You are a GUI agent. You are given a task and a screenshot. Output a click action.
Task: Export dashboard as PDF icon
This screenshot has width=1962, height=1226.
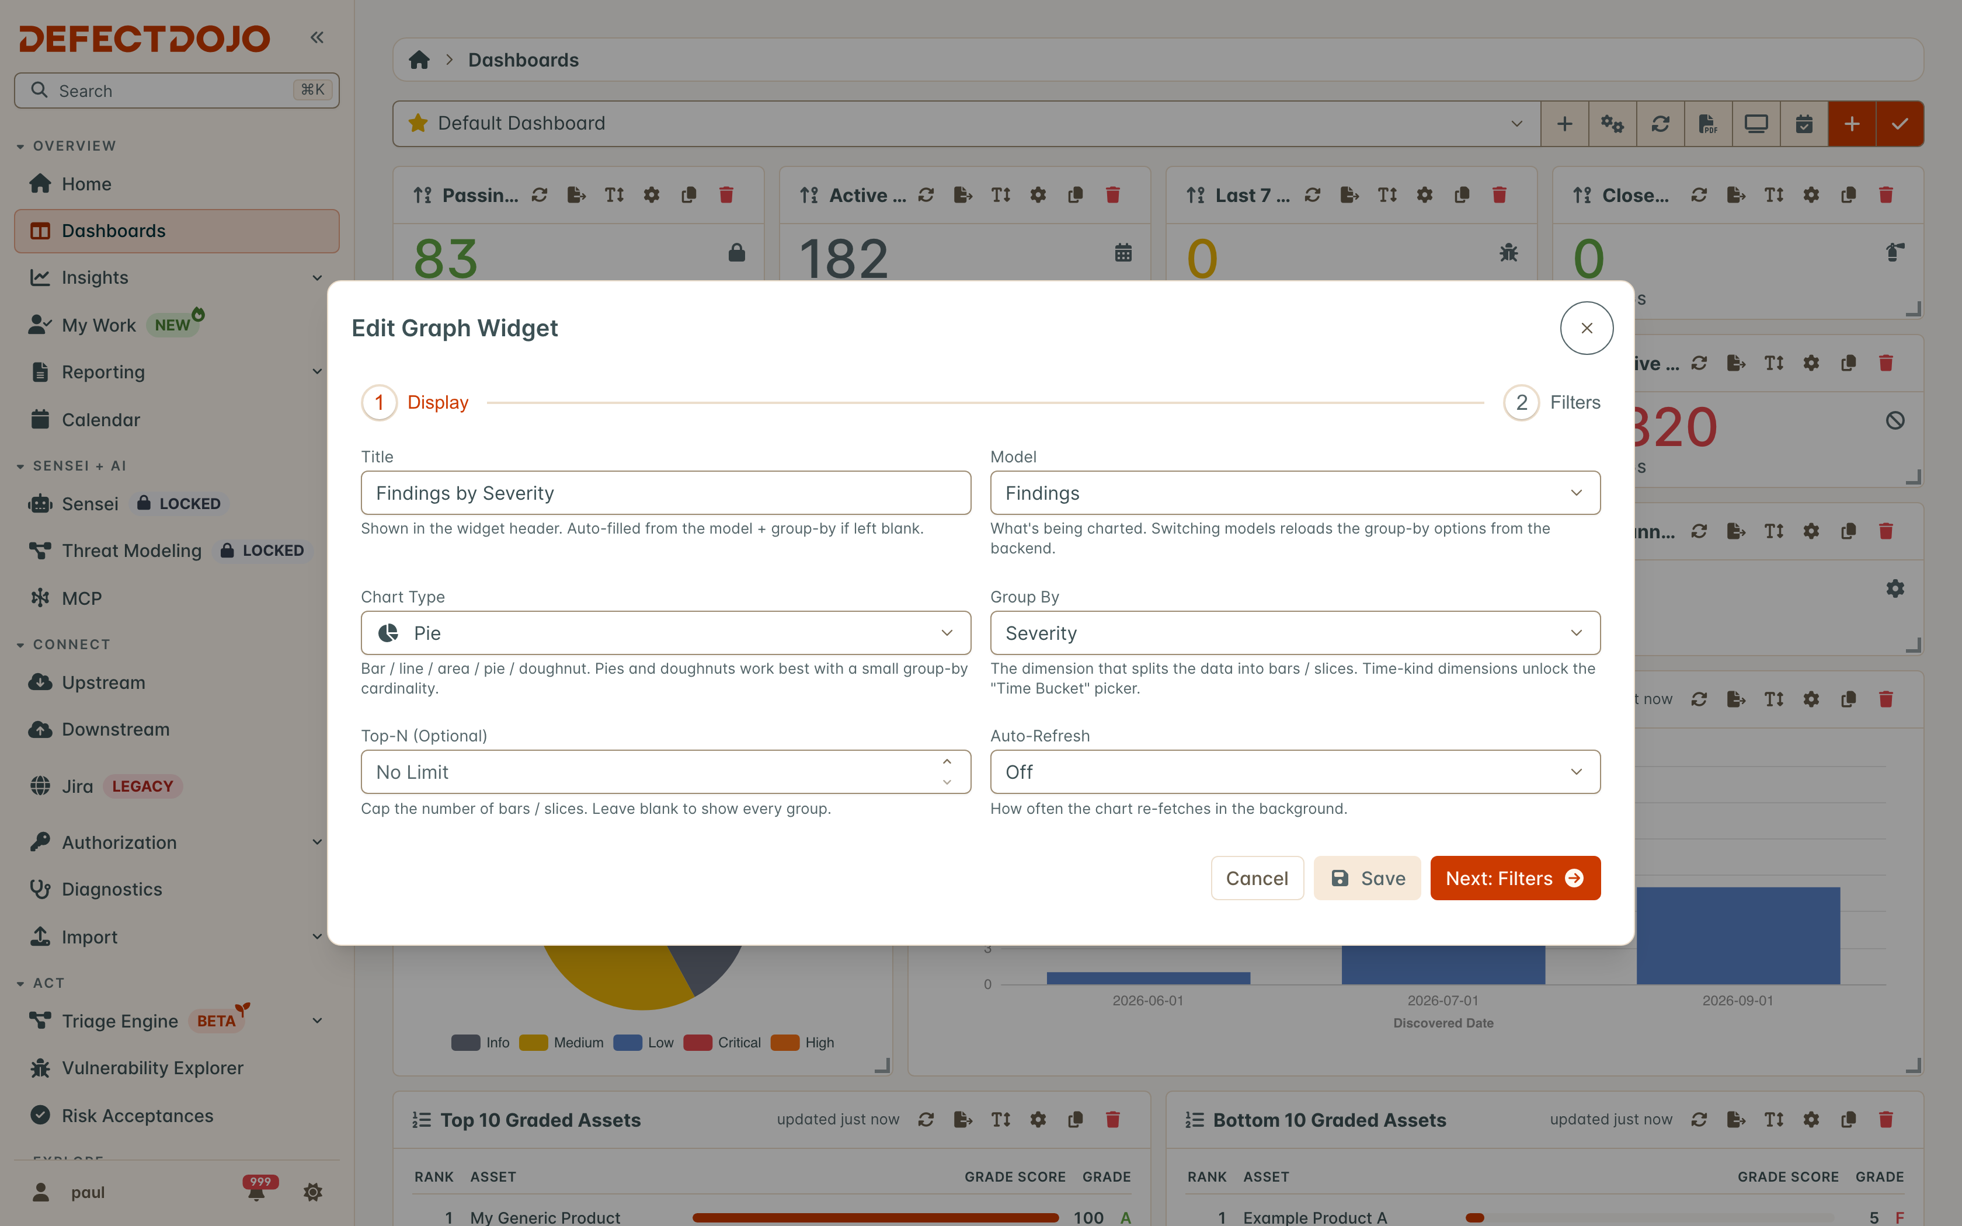pos(1707,123)
